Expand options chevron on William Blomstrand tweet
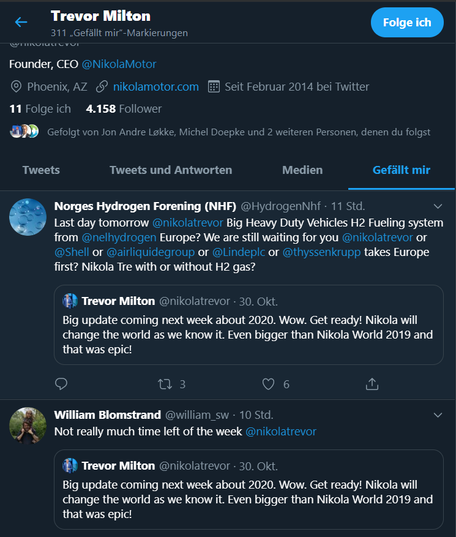This screenshot has width=456, height=537. 438,415
